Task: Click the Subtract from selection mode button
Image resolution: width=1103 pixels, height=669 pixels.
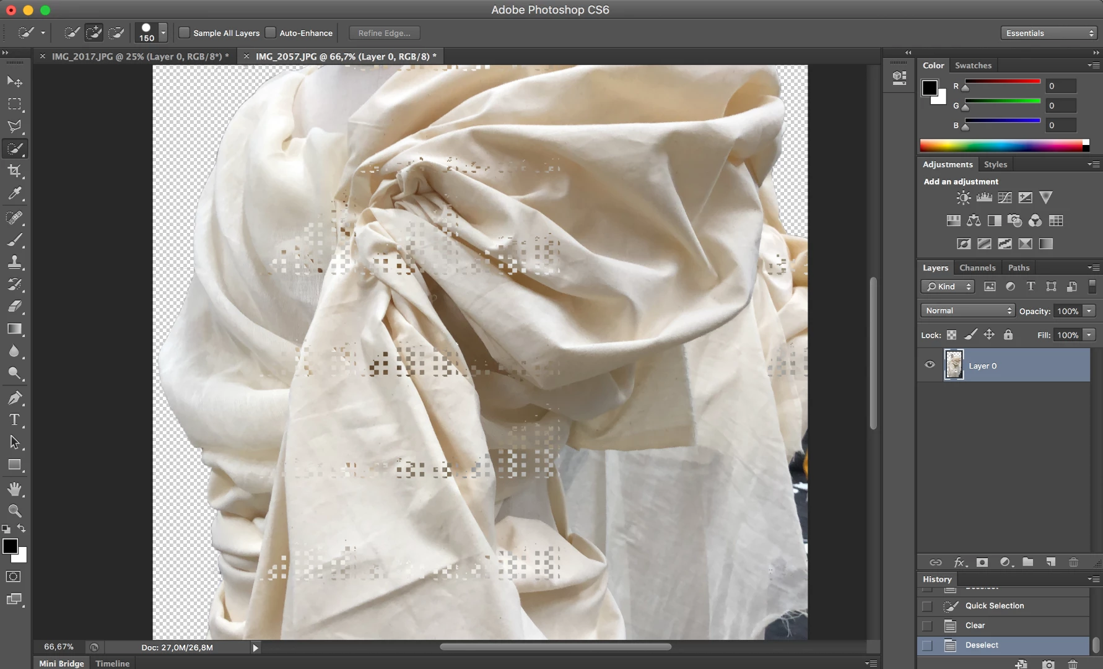Action: click(116, 33)
